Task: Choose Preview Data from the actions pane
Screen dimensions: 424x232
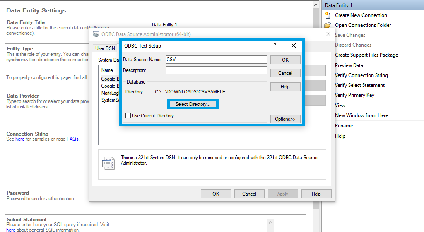Action: coord(349,65)
